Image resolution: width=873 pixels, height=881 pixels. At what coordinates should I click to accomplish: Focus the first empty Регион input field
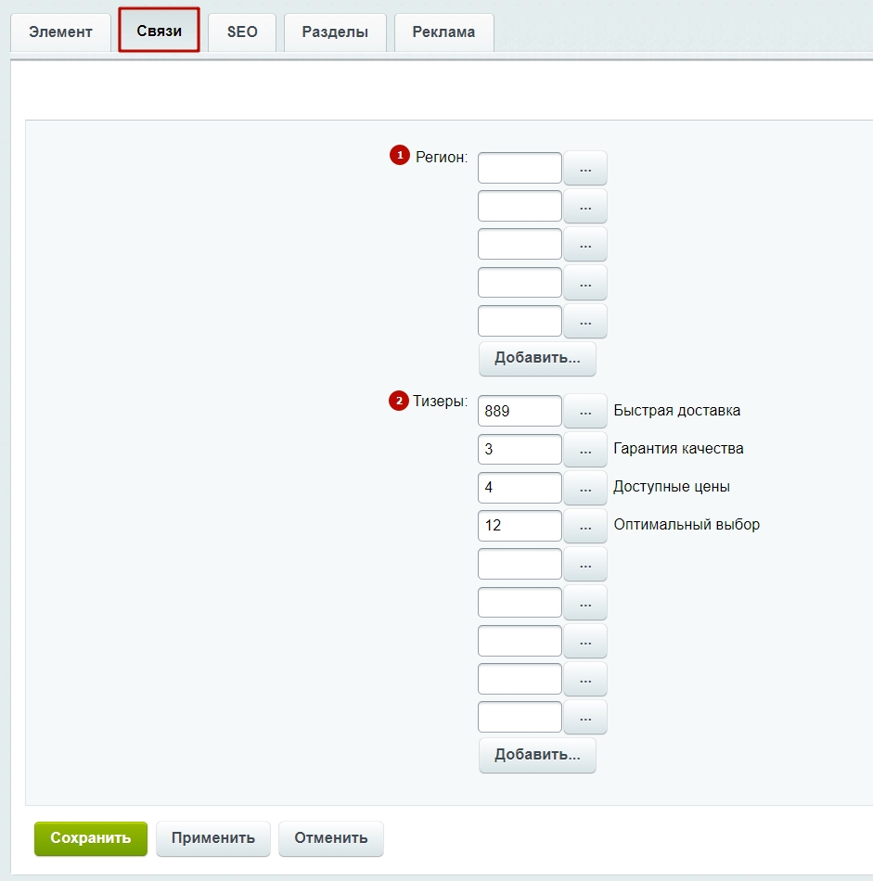[x=520, y=168]
